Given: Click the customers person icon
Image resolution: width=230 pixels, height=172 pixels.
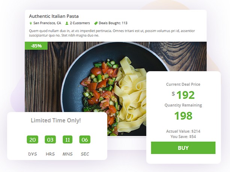Looking at the screenshot, I should [x=67, y=23].
